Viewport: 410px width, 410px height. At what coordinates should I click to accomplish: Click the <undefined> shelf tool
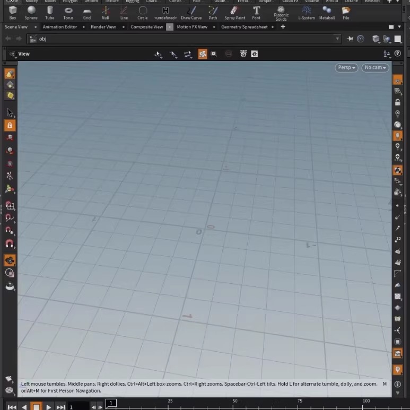coord(165,13)
